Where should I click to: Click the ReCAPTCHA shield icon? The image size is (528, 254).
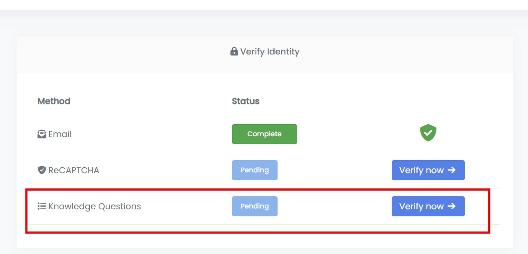point(42,170)
